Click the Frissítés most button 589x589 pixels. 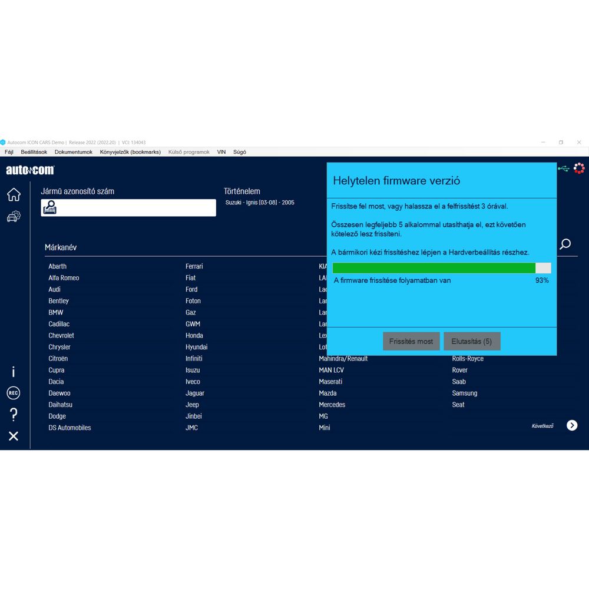tap(411, 342)
